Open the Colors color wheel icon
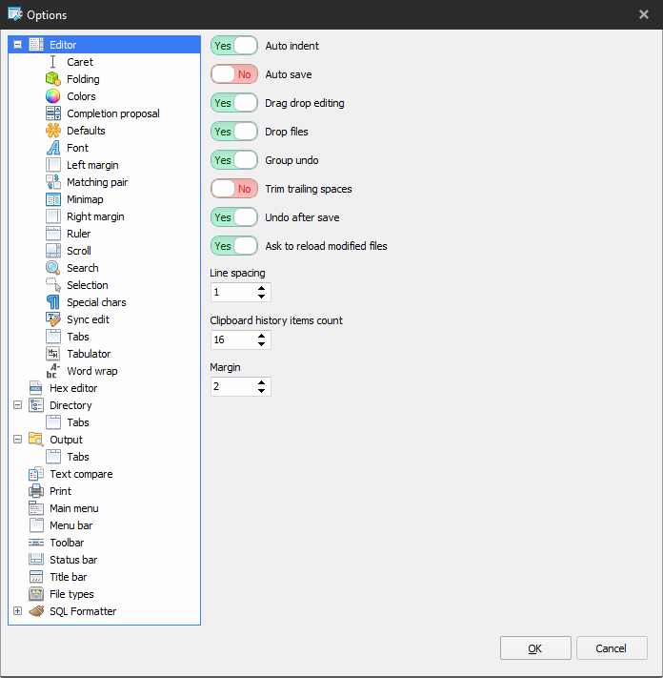663x678 pixels. [53, 96]
